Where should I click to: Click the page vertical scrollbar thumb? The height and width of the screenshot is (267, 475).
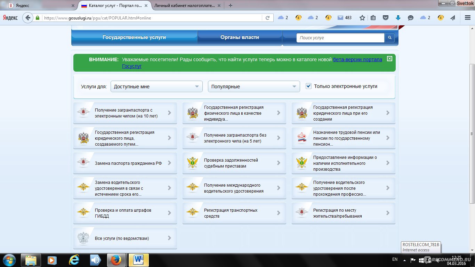(x=472, y=134)
